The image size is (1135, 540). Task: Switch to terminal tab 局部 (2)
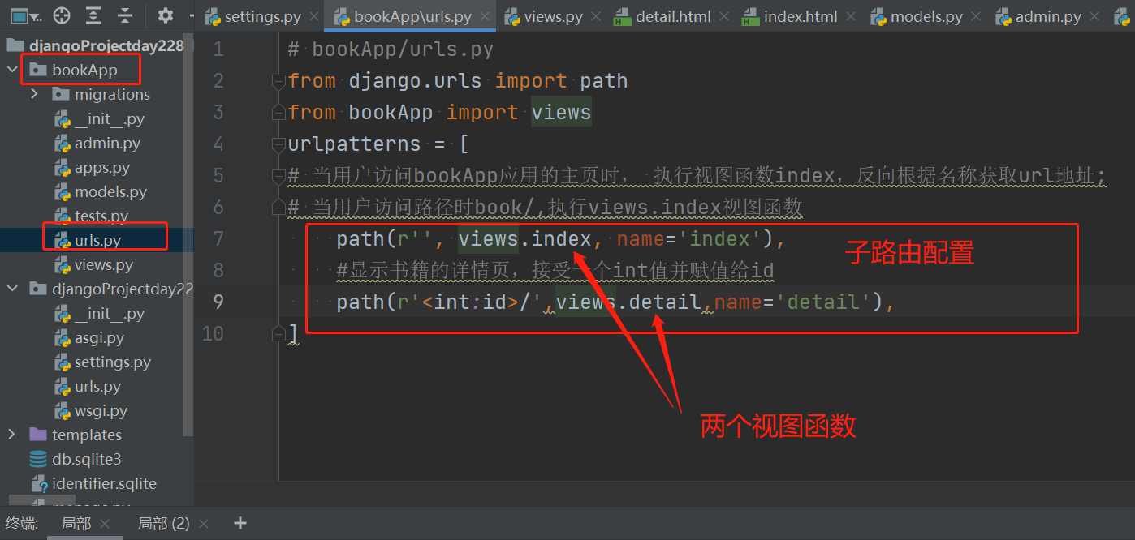click(x=163, y=524)
